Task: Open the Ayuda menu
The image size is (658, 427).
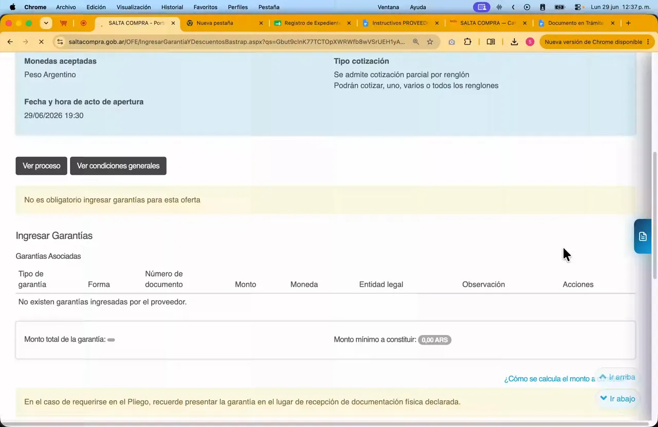Action: tap(418, 7)
